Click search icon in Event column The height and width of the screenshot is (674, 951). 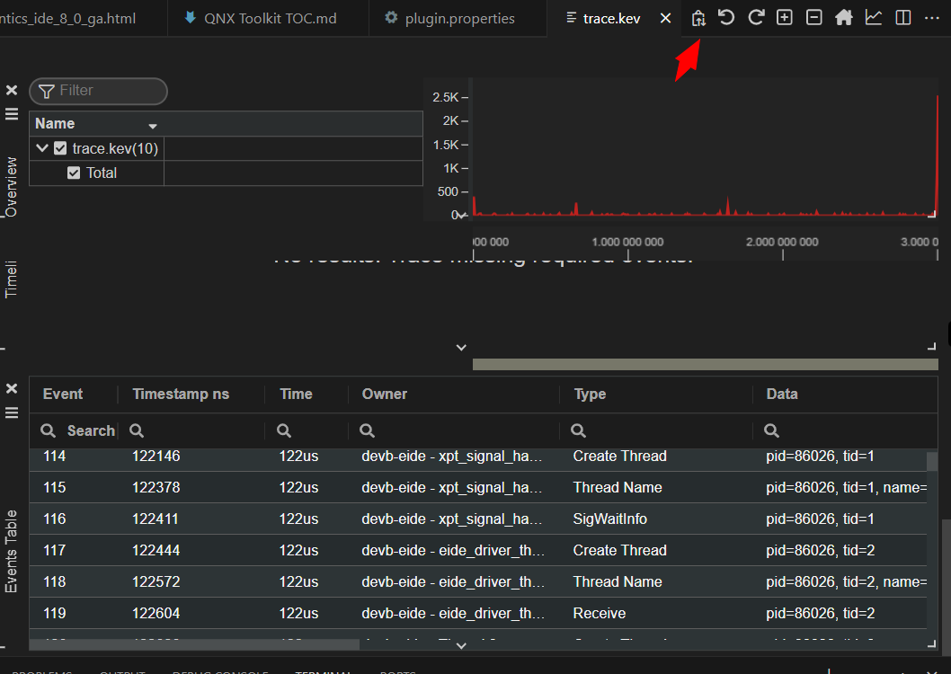(48, 430)
